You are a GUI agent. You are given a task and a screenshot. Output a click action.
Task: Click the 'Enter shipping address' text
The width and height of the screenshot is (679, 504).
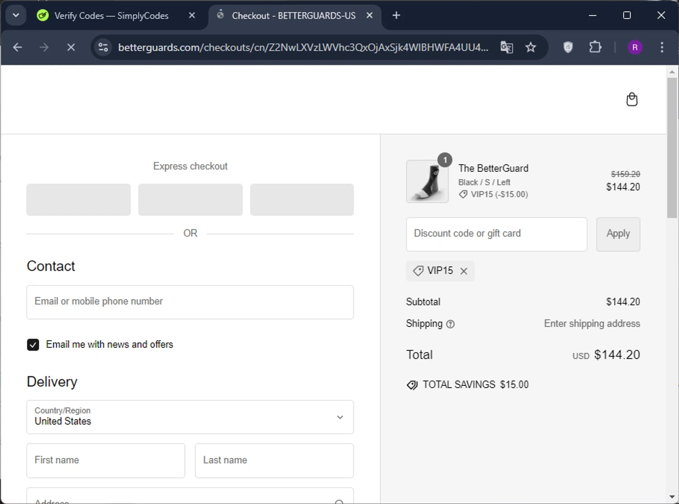point(592,323)
